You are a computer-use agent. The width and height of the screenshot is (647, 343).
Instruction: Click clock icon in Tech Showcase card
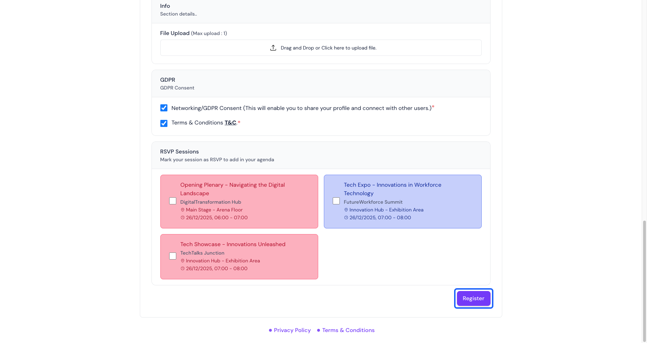coord(183,269)
